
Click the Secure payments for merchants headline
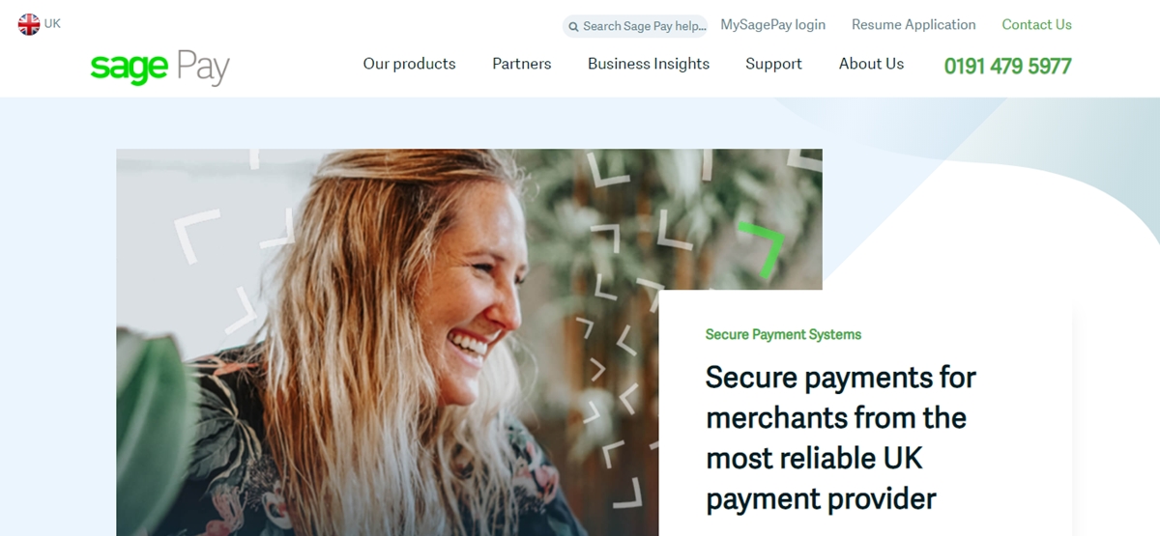(841, 437)
